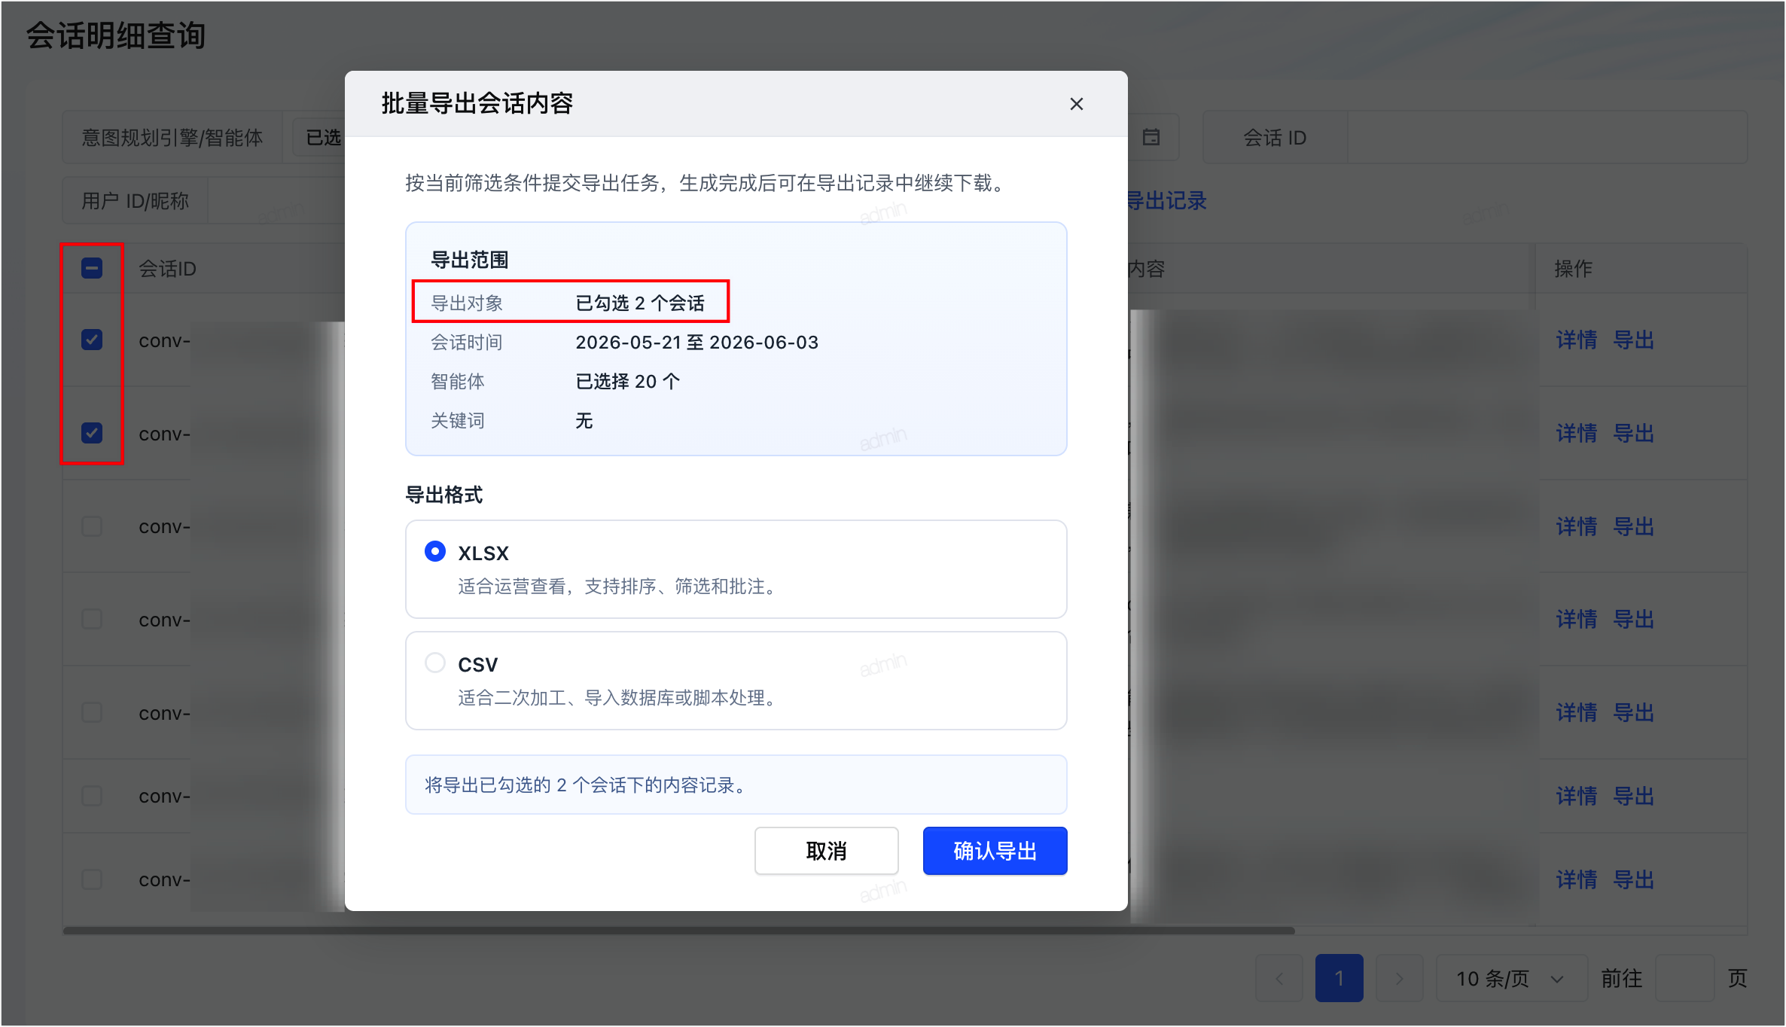Select the CSV export format radio
This screenshot has height=1027, width=1786.
pos(435,663)
